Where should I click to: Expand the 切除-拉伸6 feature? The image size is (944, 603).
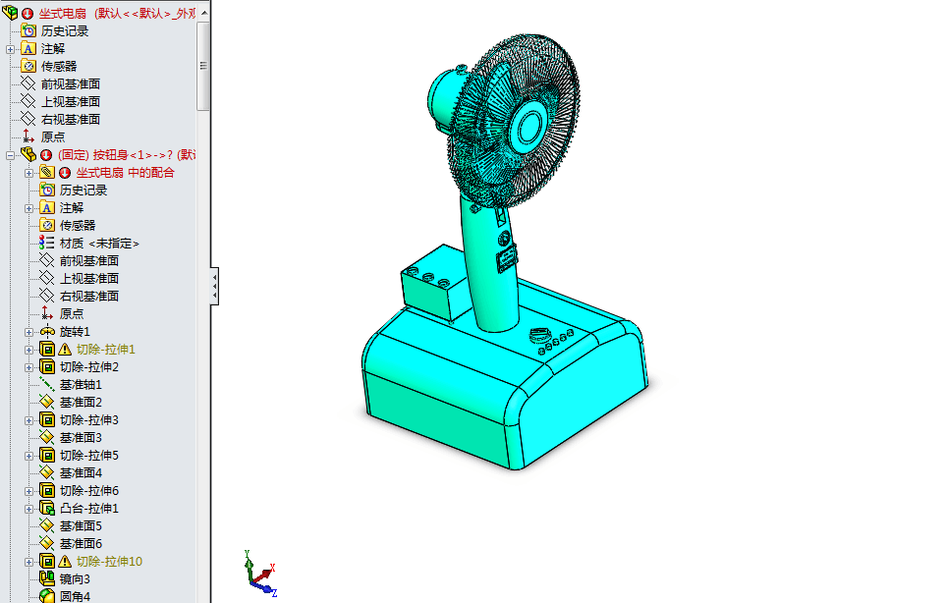click(28, 492)
